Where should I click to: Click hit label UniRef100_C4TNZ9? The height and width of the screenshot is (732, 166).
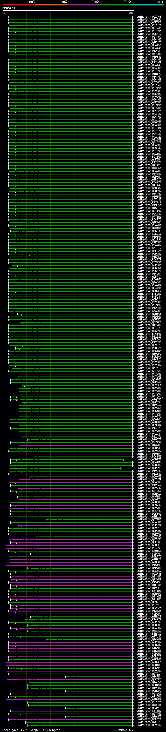(x=149, y=371)
